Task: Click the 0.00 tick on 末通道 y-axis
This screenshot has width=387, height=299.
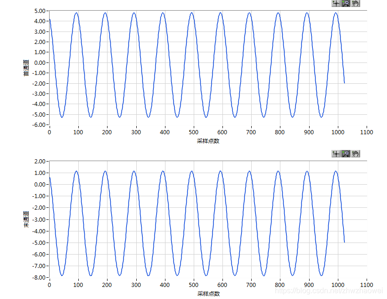Action: pos(40,184)
